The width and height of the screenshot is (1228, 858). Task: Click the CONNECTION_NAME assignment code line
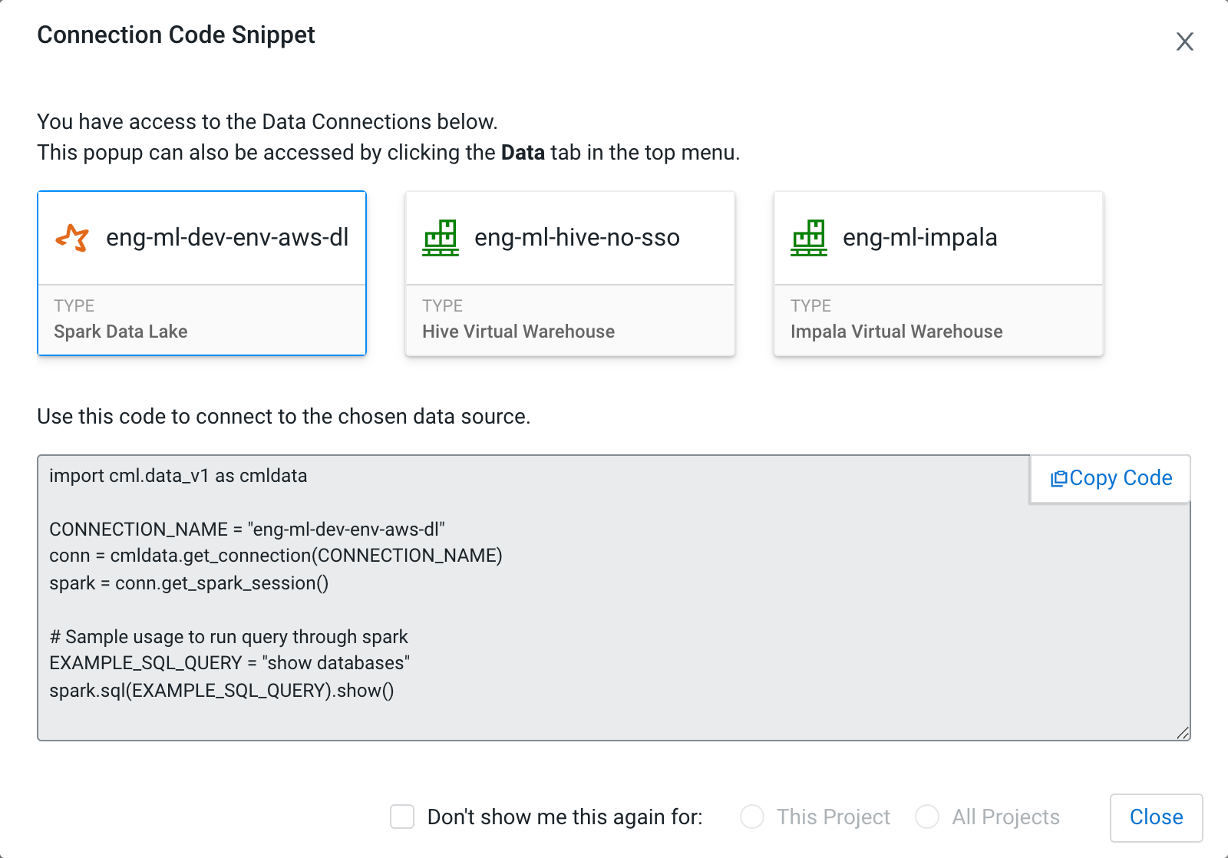pyautogui.click(x=246, y=530)
